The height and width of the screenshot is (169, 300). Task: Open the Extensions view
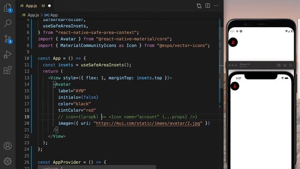tap(7, 70)
